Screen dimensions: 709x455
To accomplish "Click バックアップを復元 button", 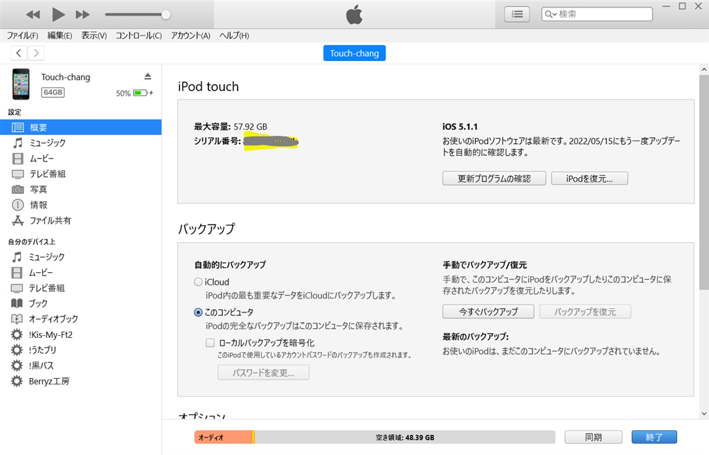I will pos(585,312).
